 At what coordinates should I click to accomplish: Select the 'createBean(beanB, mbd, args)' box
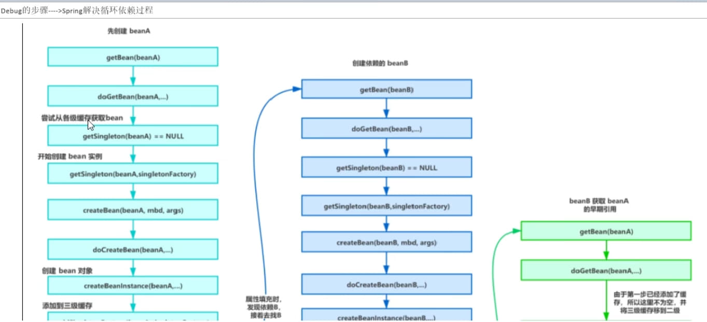pos(386,242)
